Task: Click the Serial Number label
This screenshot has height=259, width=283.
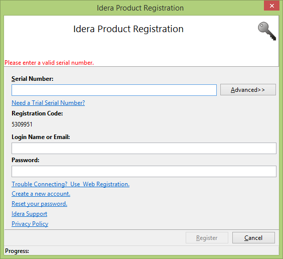Action: coord(32,79)
